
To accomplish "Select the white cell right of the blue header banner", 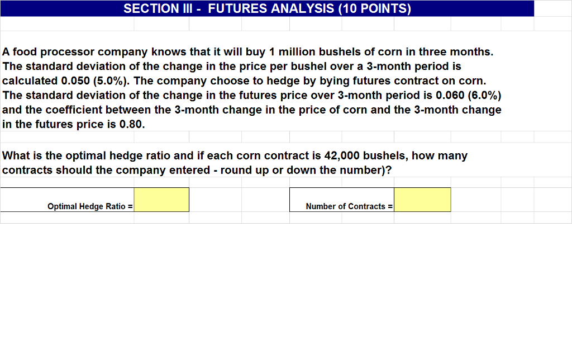I will coord(553,8).
